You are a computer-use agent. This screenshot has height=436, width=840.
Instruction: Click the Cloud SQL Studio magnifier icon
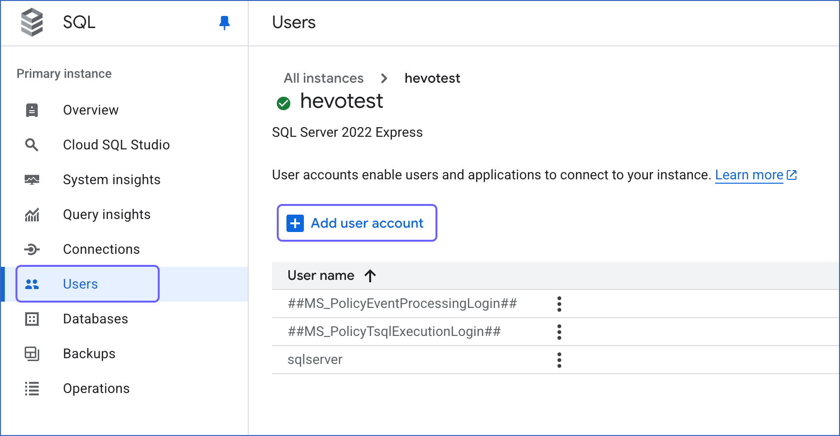[x=32, y=145]
